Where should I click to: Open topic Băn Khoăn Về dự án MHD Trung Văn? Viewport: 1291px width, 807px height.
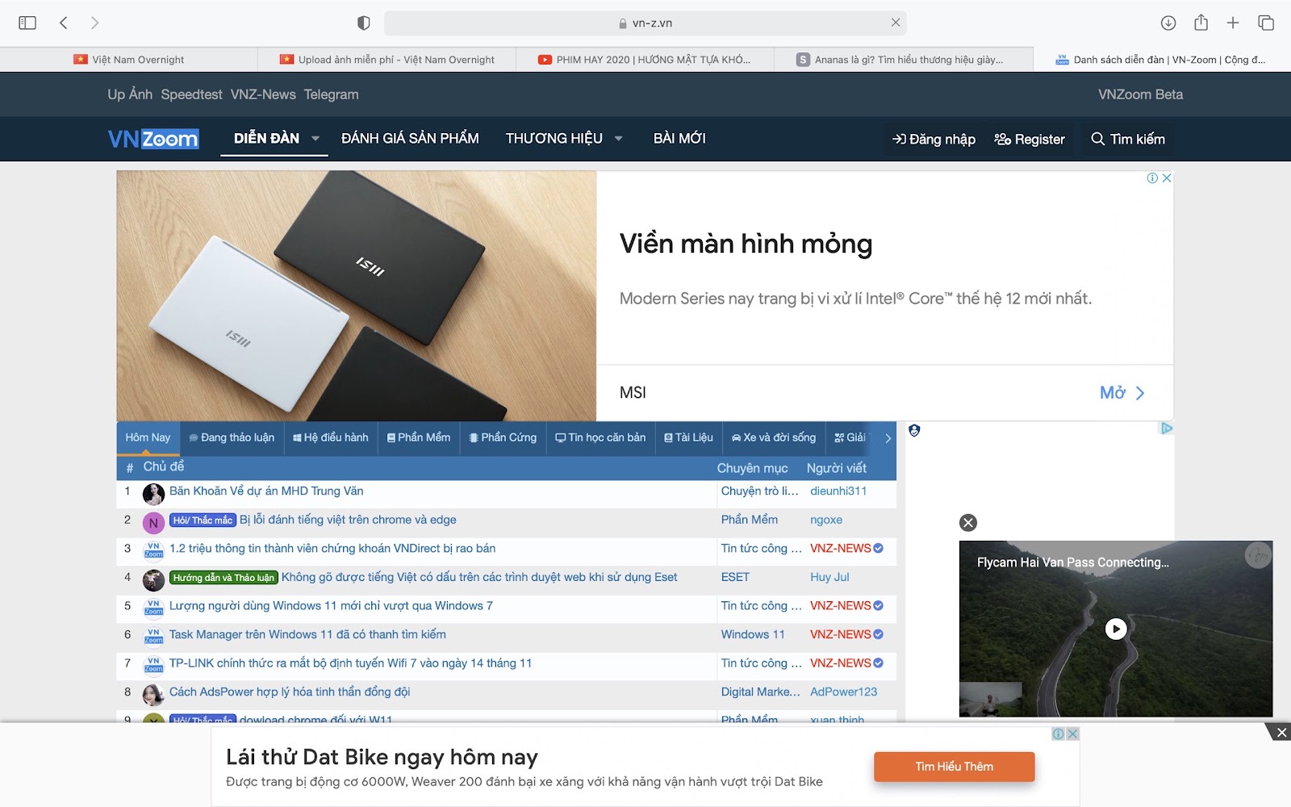click(x=266, y=491)
